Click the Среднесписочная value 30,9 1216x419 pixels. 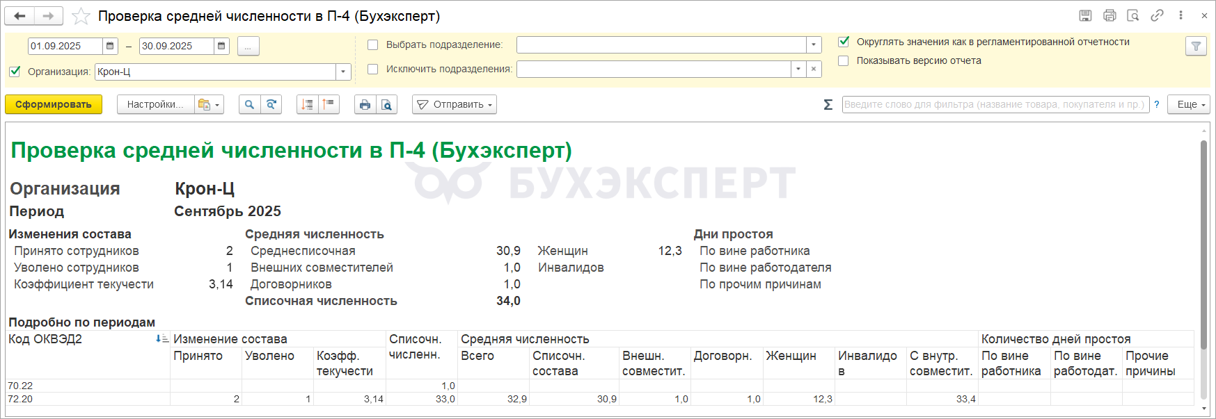(508, 251)
